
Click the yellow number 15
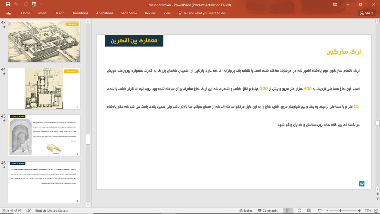356,107
